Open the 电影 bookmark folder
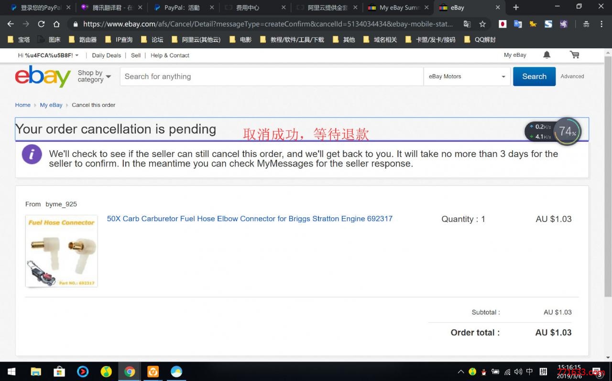This screenshot has height=381, width=612. click(x=240, y=40)
